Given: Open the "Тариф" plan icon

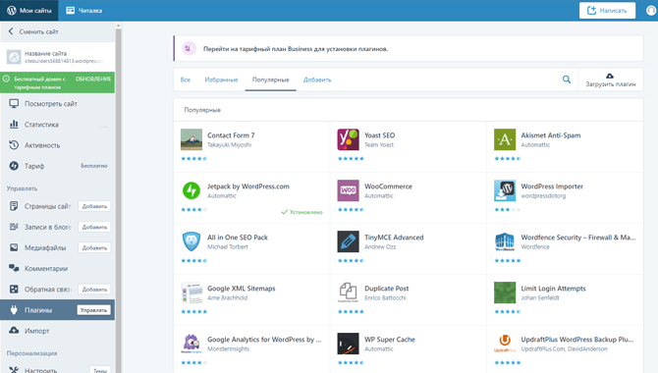Looking at the screenshot, I should click(x=14, y=166).
